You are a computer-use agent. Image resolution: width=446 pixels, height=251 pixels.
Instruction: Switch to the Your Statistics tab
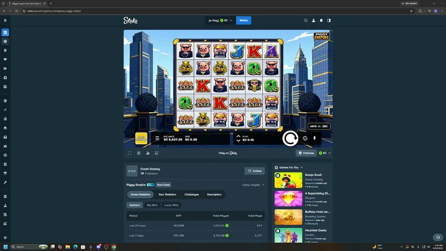point(167,195)
